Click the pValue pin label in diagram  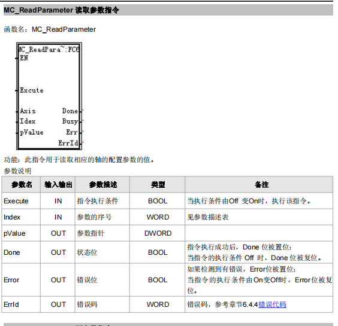coord(32,132)
